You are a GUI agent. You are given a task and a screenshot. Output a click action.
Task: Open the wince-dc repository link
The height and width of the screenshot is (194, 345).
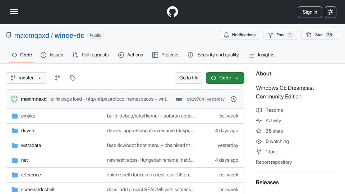coord(69,35)
